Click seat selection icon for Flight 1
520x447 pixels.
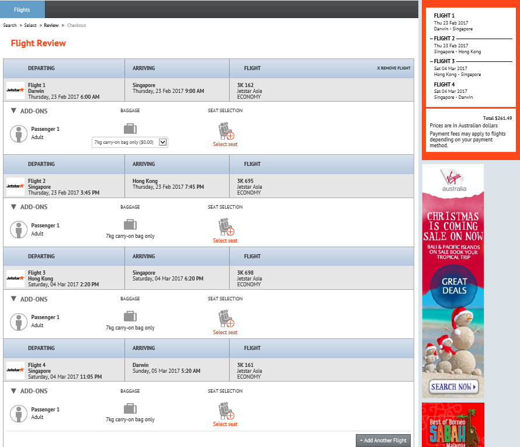click(x=226, y=131)
